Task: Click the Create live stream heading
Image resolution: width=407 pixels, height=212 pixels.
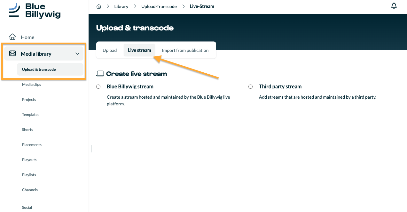Action: [x=137, y=74]
